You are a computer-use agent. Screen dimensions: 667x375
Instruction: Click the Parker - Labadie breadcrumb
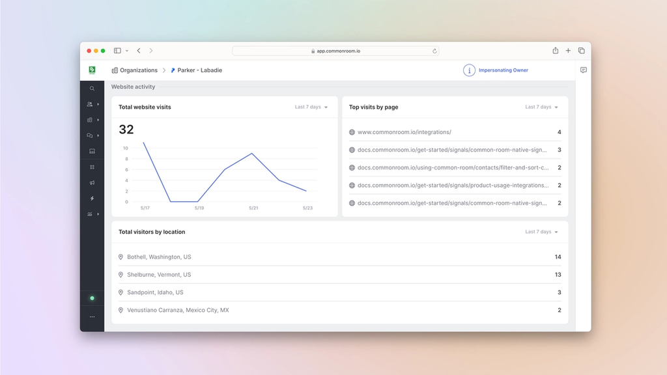pos(199,70)
